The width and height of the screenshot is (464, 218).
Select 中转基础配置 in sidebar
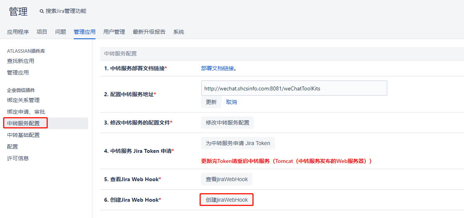click(x=23, y=135)
